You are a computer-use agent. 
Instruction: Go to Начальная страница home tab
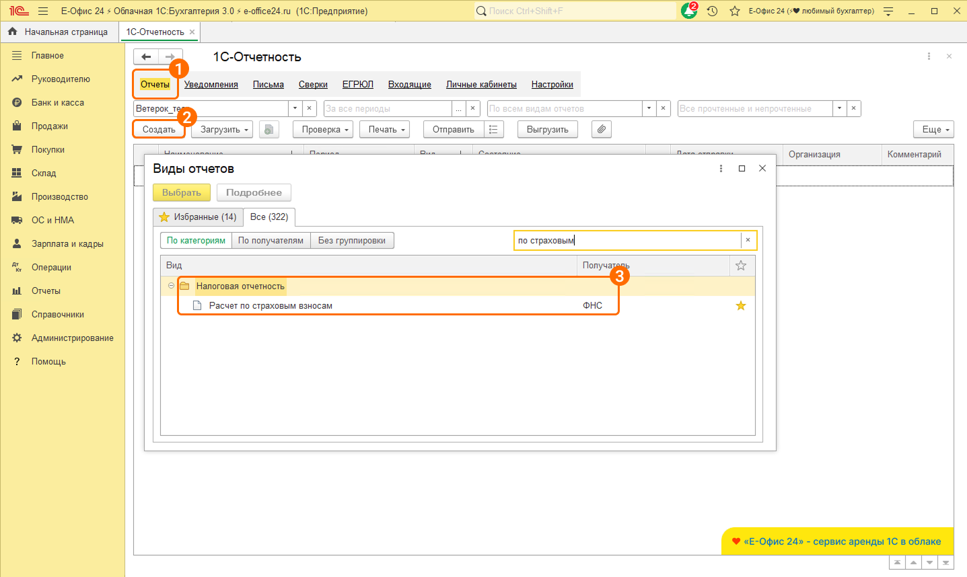click(x=59, y=32)
